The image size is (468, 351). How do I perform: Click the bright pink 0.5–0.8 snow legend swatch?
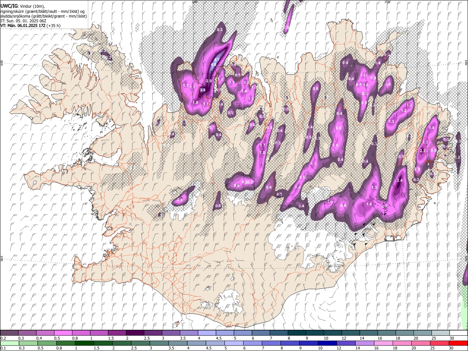click(x=63, y=333)
